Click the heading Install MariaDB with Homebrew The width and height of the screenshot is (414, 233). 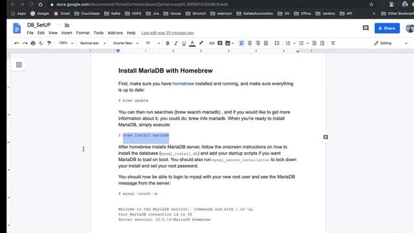[166, 71]
